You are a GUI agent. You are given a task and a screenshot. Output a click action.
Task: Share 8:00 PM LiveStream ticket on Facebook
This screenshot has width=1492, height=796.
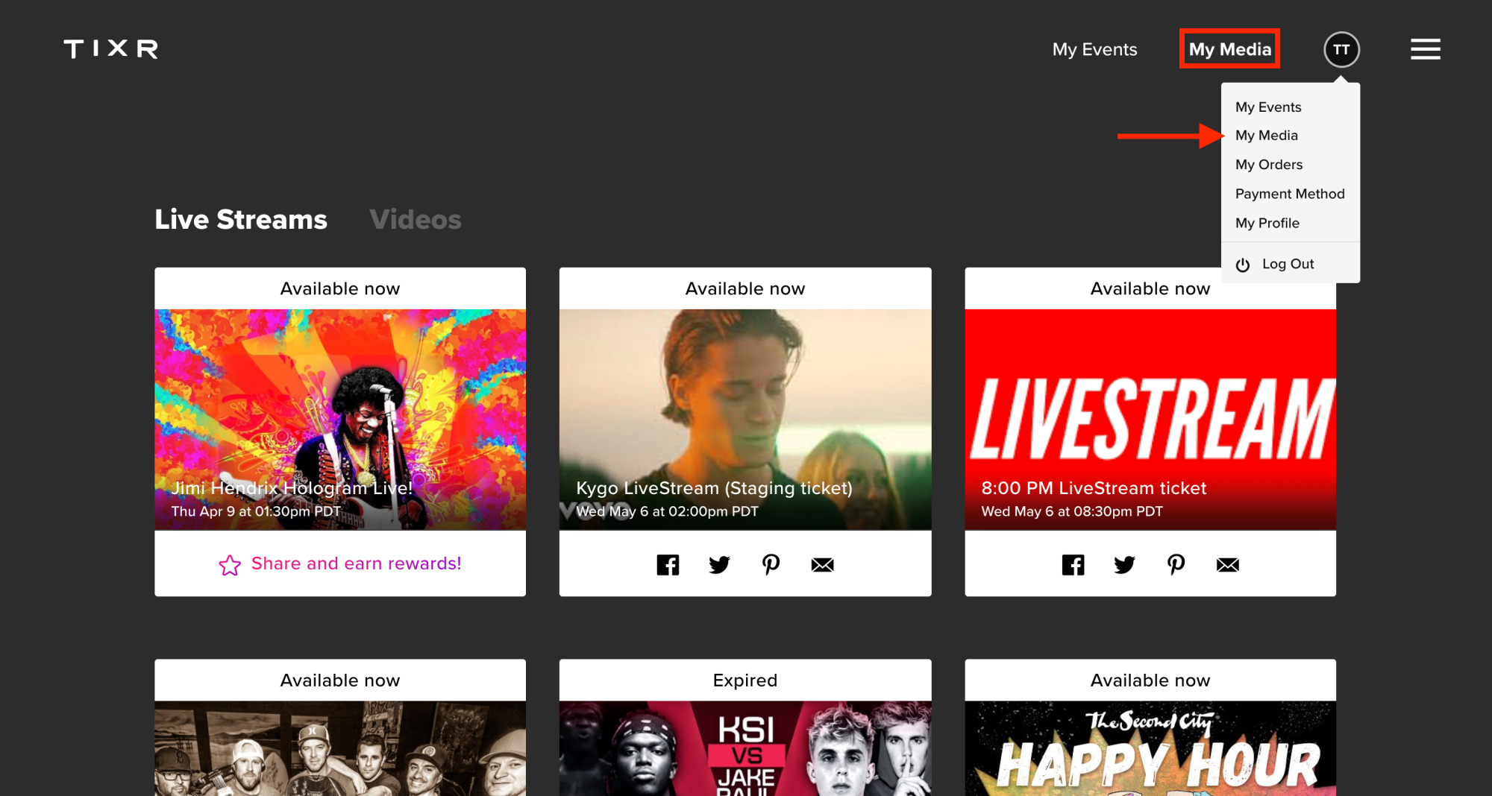[1073, 565]
